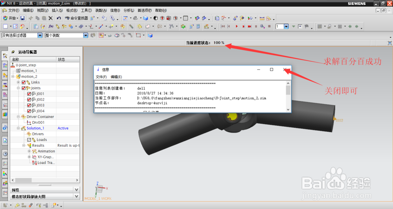Toggle the Joints checkbox in navigator
This screenshot has width=393, height=209.
coord(24,88)
